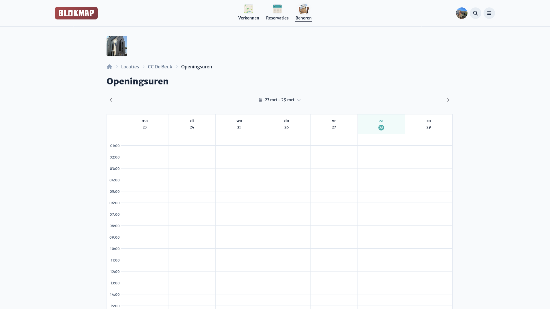Go to next week arrow
Image resolution: width=550 pixels, height=309 pixels.
448,100
